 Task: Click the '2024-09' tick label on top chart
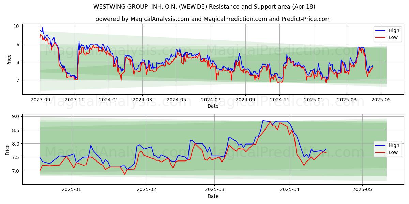[245, 100]
